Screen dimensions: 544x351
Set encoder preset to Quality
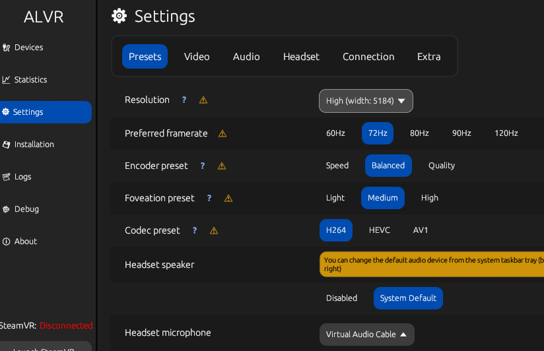click(441, 166)
